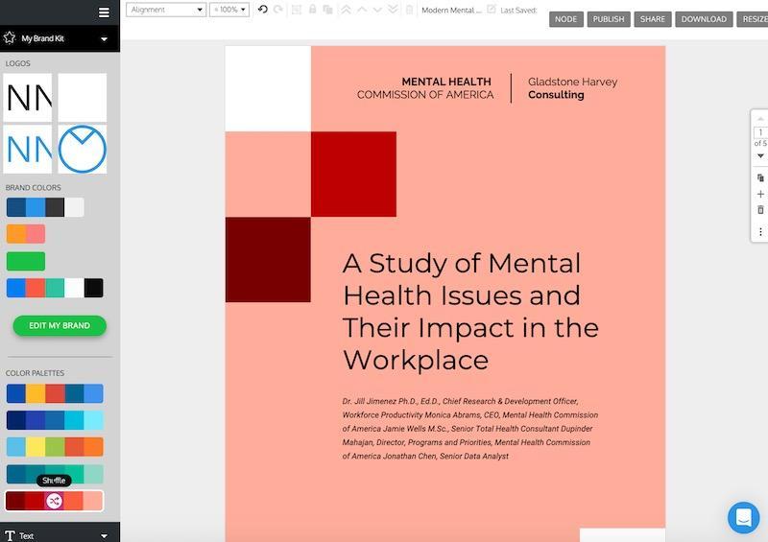Select the blank white logo thumbnail
This screenshot has width=768, height=542.
coord(83,98)
